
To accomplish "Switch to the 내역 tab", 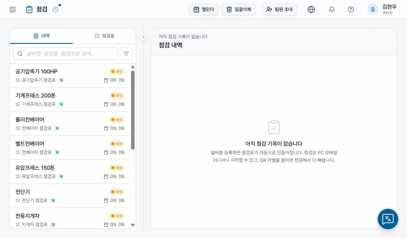I will point(42,36).
